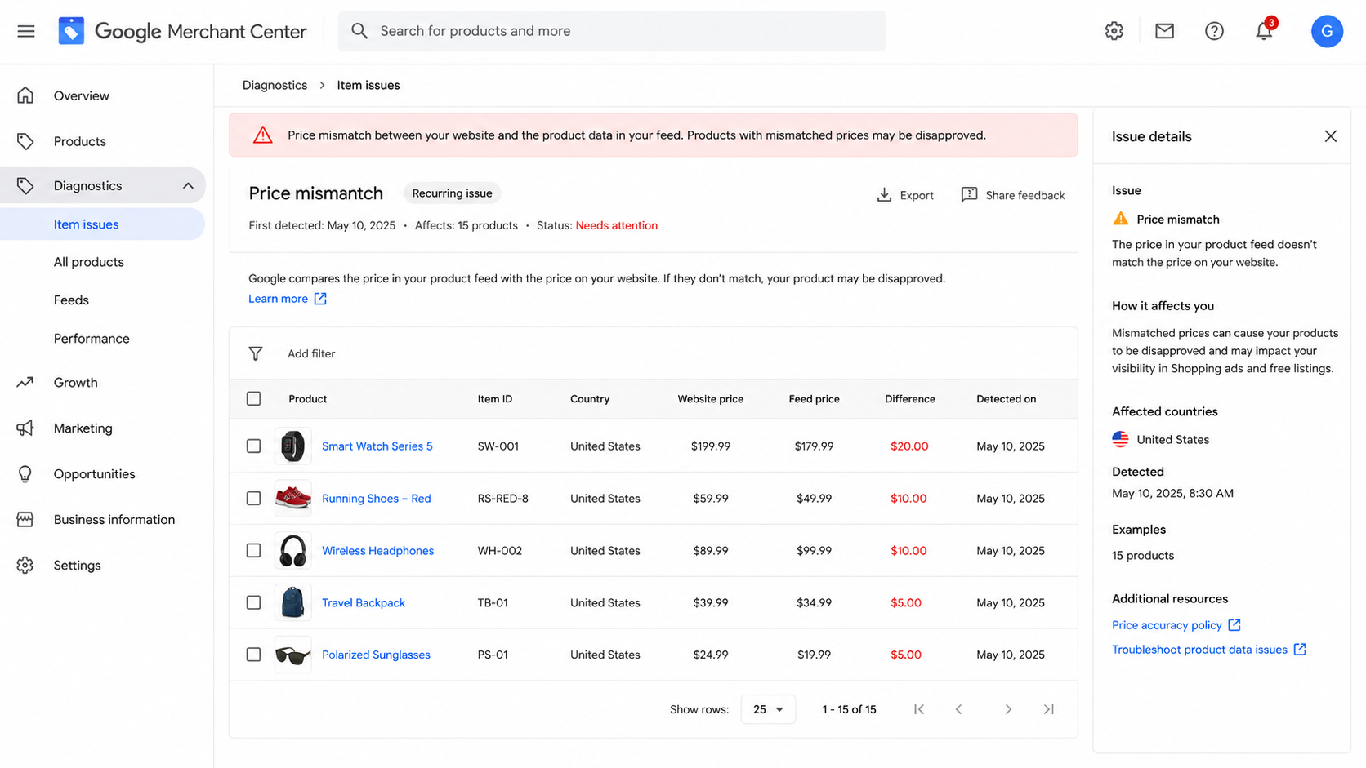Click the Growth trend arrow icon
This screenshot has width=1366, height=768.
[x=25, y=382]
